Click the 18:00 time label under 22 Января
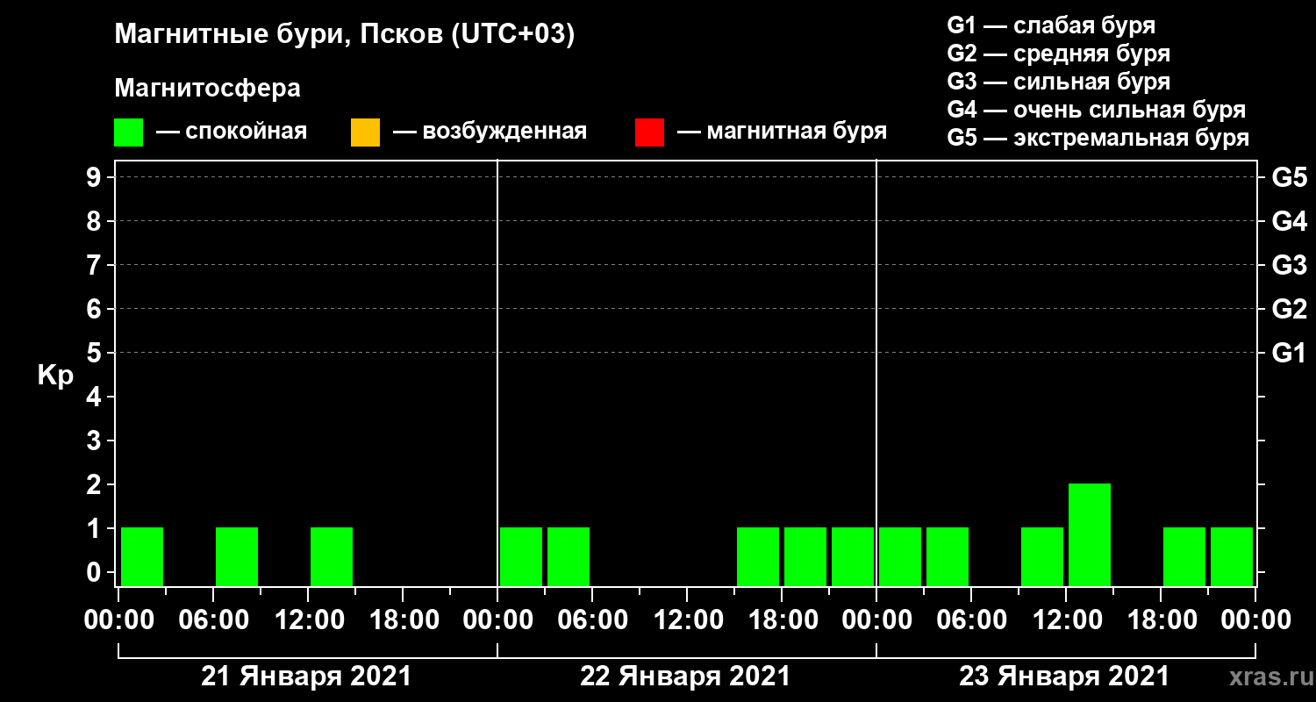This screenshot has height=702, width=1316. click(x=782, y=620)
